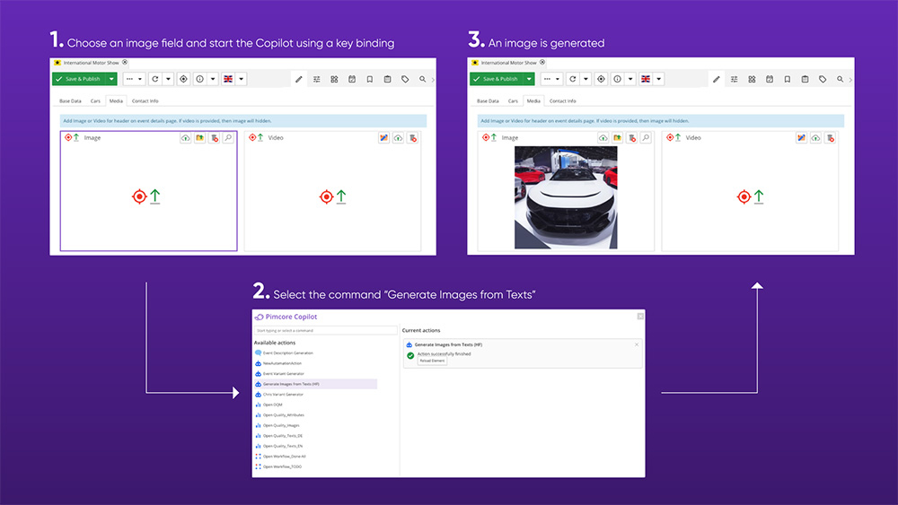Click the Reload Element button in Copilot
The height and width of the screenshot is (505, 898).
click(432, 361)
